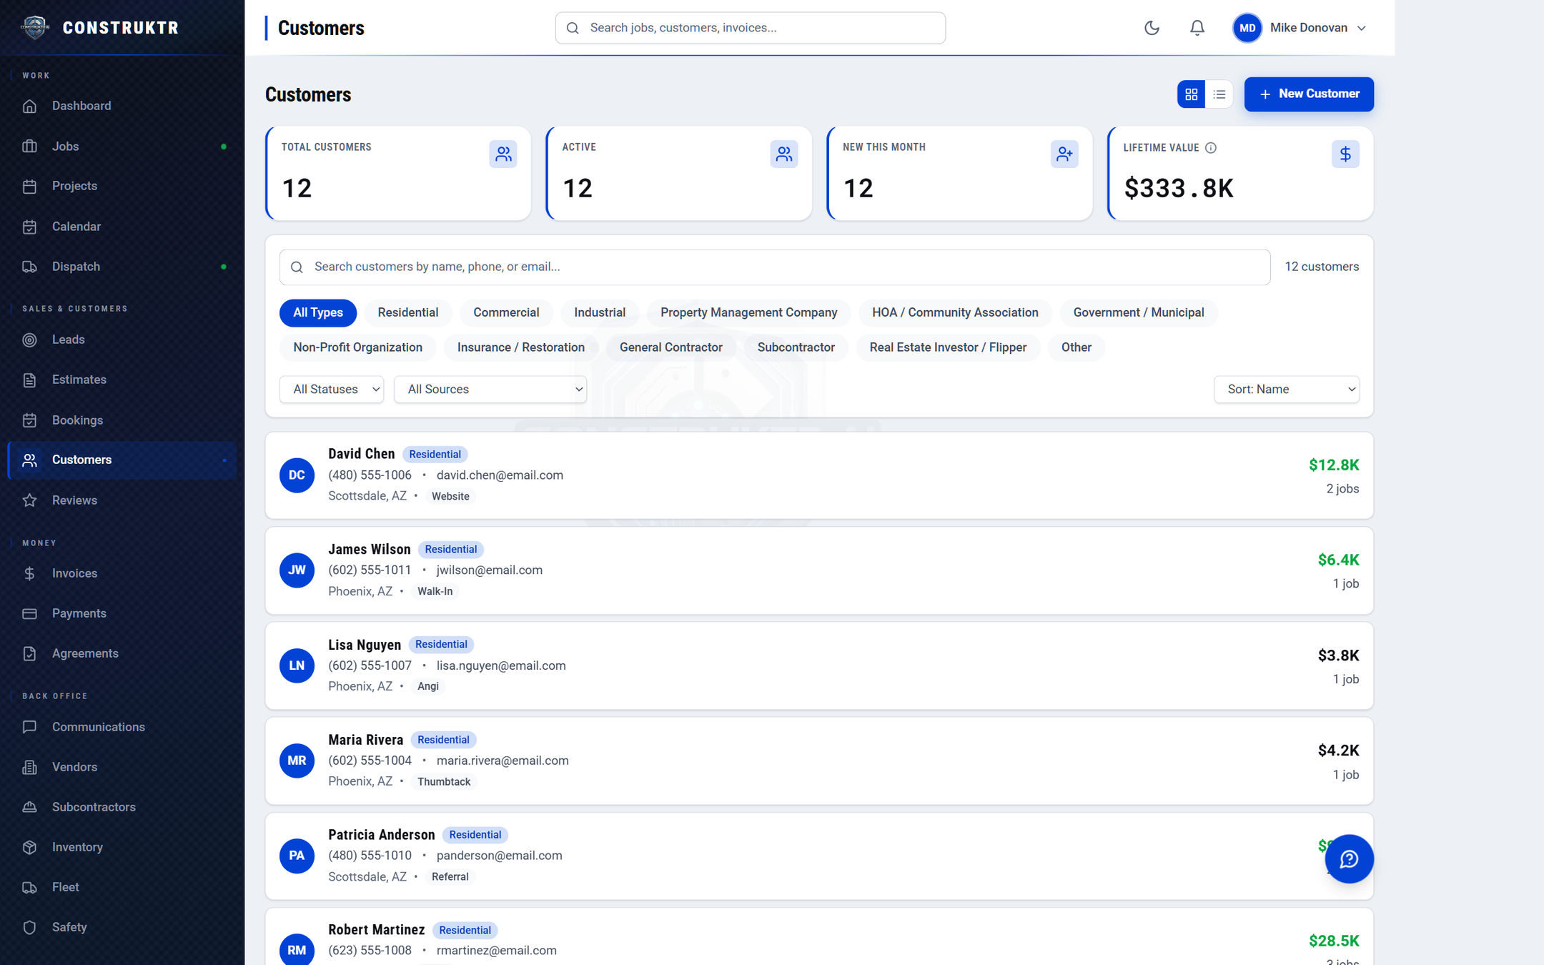Click david.chen@email.com
1544x965 pixels.
(x=500, y=475)
